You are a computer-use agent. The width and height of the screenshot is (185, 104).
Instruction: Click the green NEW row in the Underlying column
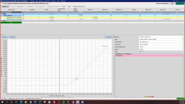point(11,23)
